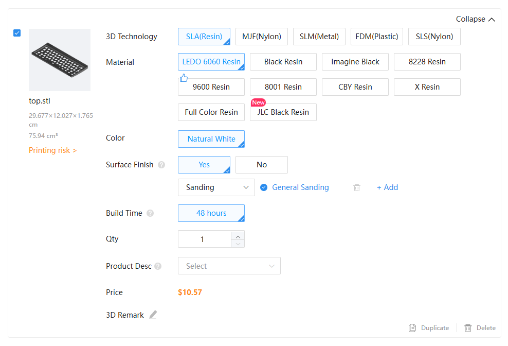Choose X Resin material

click(x=427, y=87)
